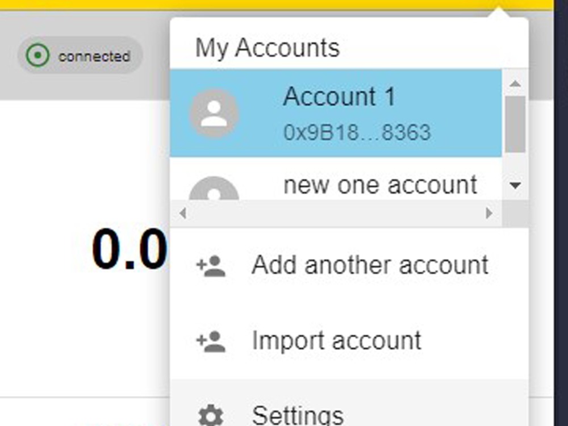Click horizontal scroll right arrow
Screen dimensions: 568x426
point(489,214)
